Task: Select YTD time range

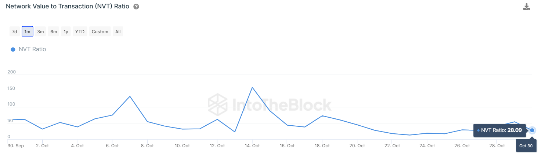Action: (80, 32)
